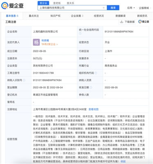Select the 查企业 search tab
The image size is (153, 164).
pos(43,3)
